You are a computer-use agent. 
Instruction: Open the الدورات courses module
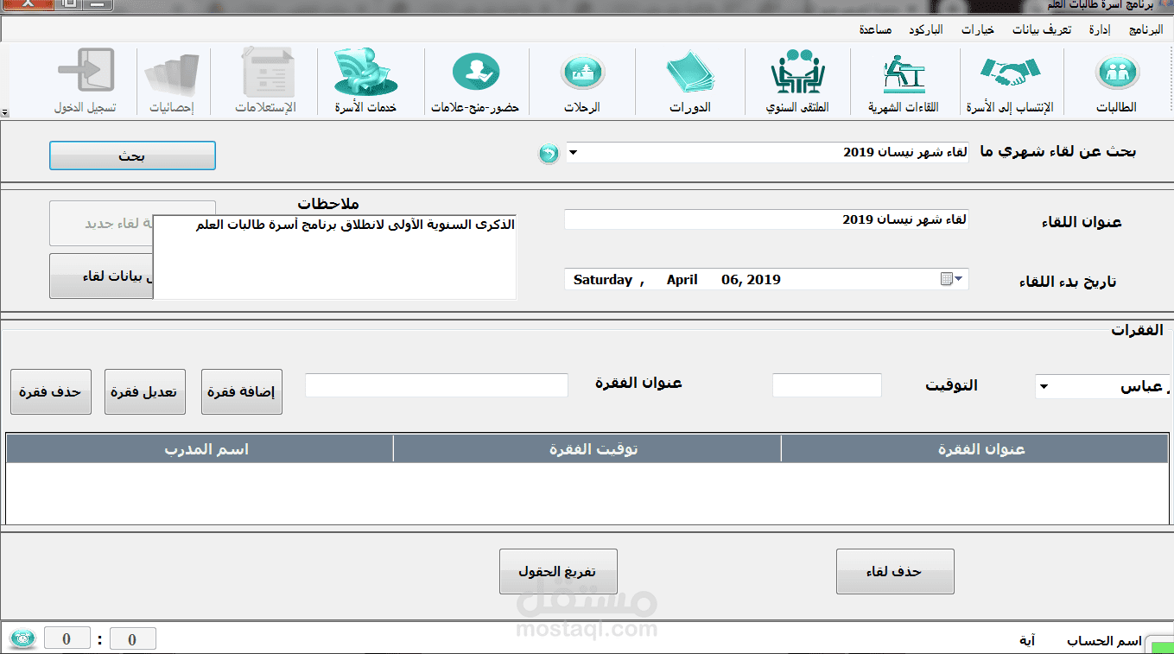click(690, 83)
